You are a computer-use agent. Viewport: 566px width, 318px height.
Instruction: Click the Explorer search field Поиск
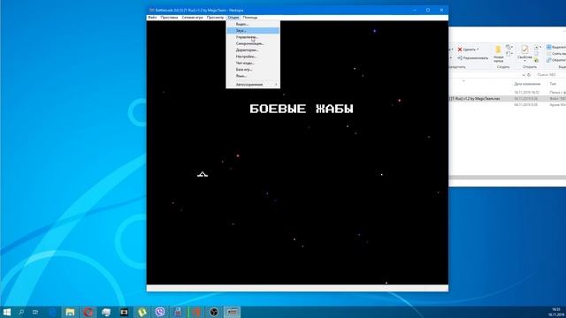[x=550, y=74]
